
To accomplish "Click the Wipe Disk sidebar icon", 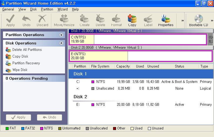I will point(8,70).
